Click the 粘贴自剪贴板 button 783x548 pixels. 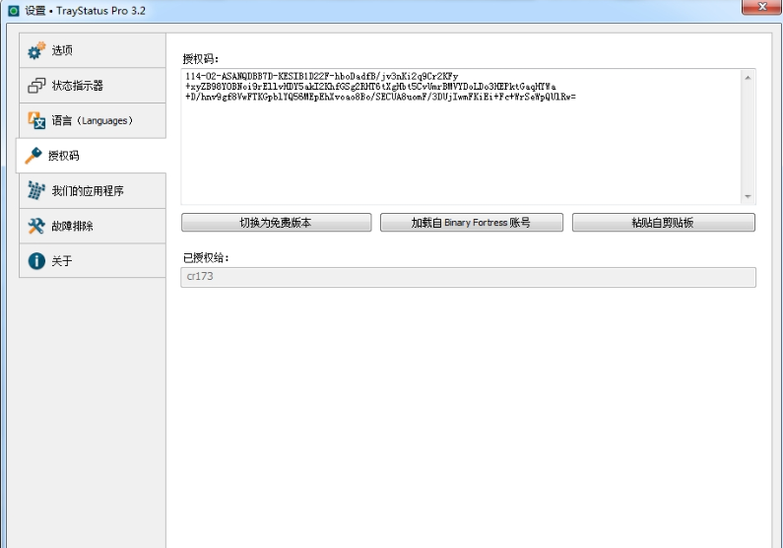coord(663,223)
